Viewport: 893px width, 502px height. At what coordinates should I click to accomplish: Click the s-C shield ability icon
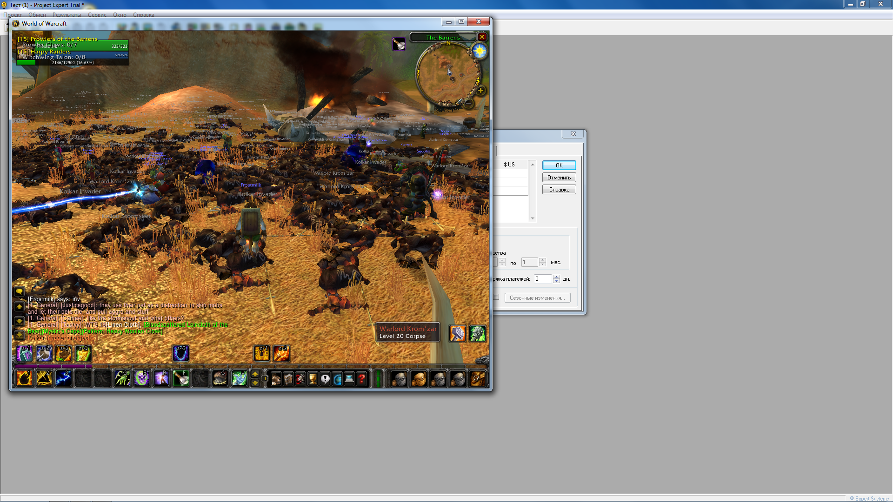coord(181,353)
